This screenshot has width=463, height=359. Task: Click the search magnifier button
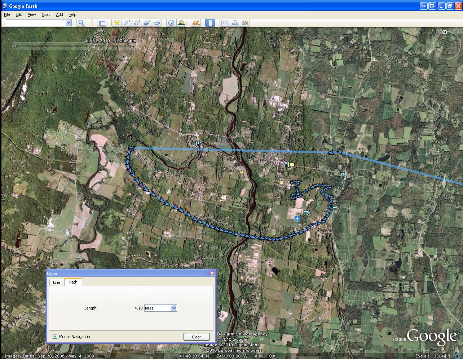pyautogui.click(x=81, y=23)
